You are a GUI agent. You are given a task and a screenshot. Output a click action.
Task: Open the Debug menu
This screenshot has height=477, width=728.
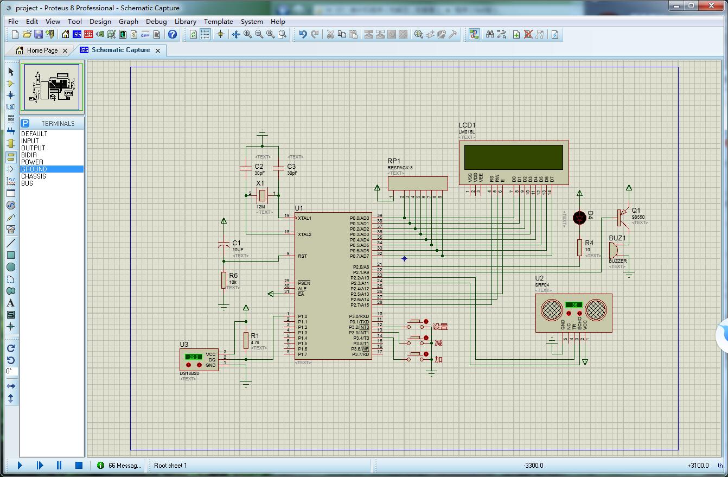tap(156, 22)
